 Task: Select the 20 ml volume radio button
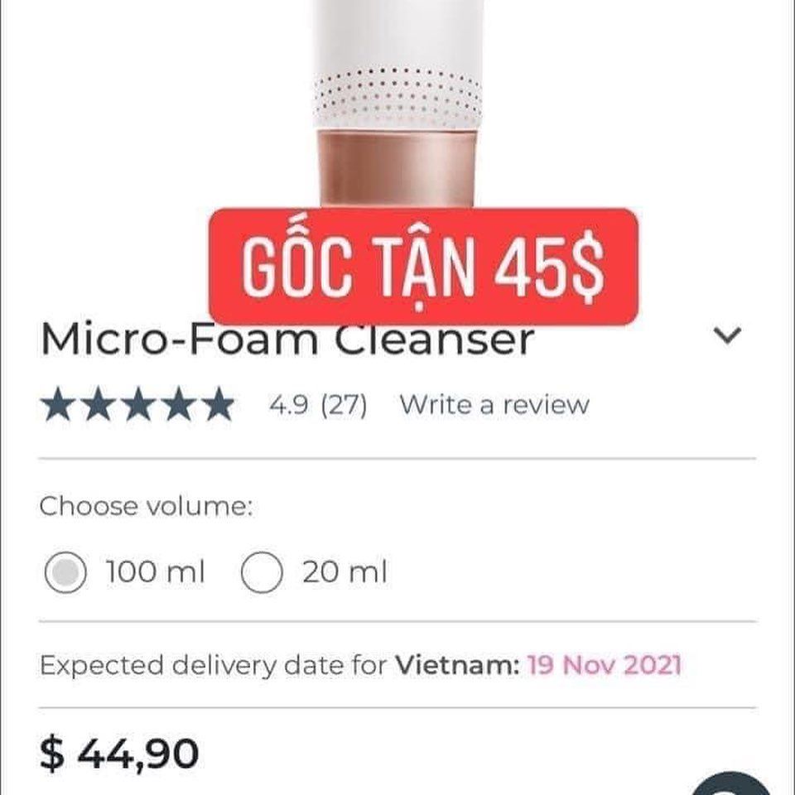262,572
